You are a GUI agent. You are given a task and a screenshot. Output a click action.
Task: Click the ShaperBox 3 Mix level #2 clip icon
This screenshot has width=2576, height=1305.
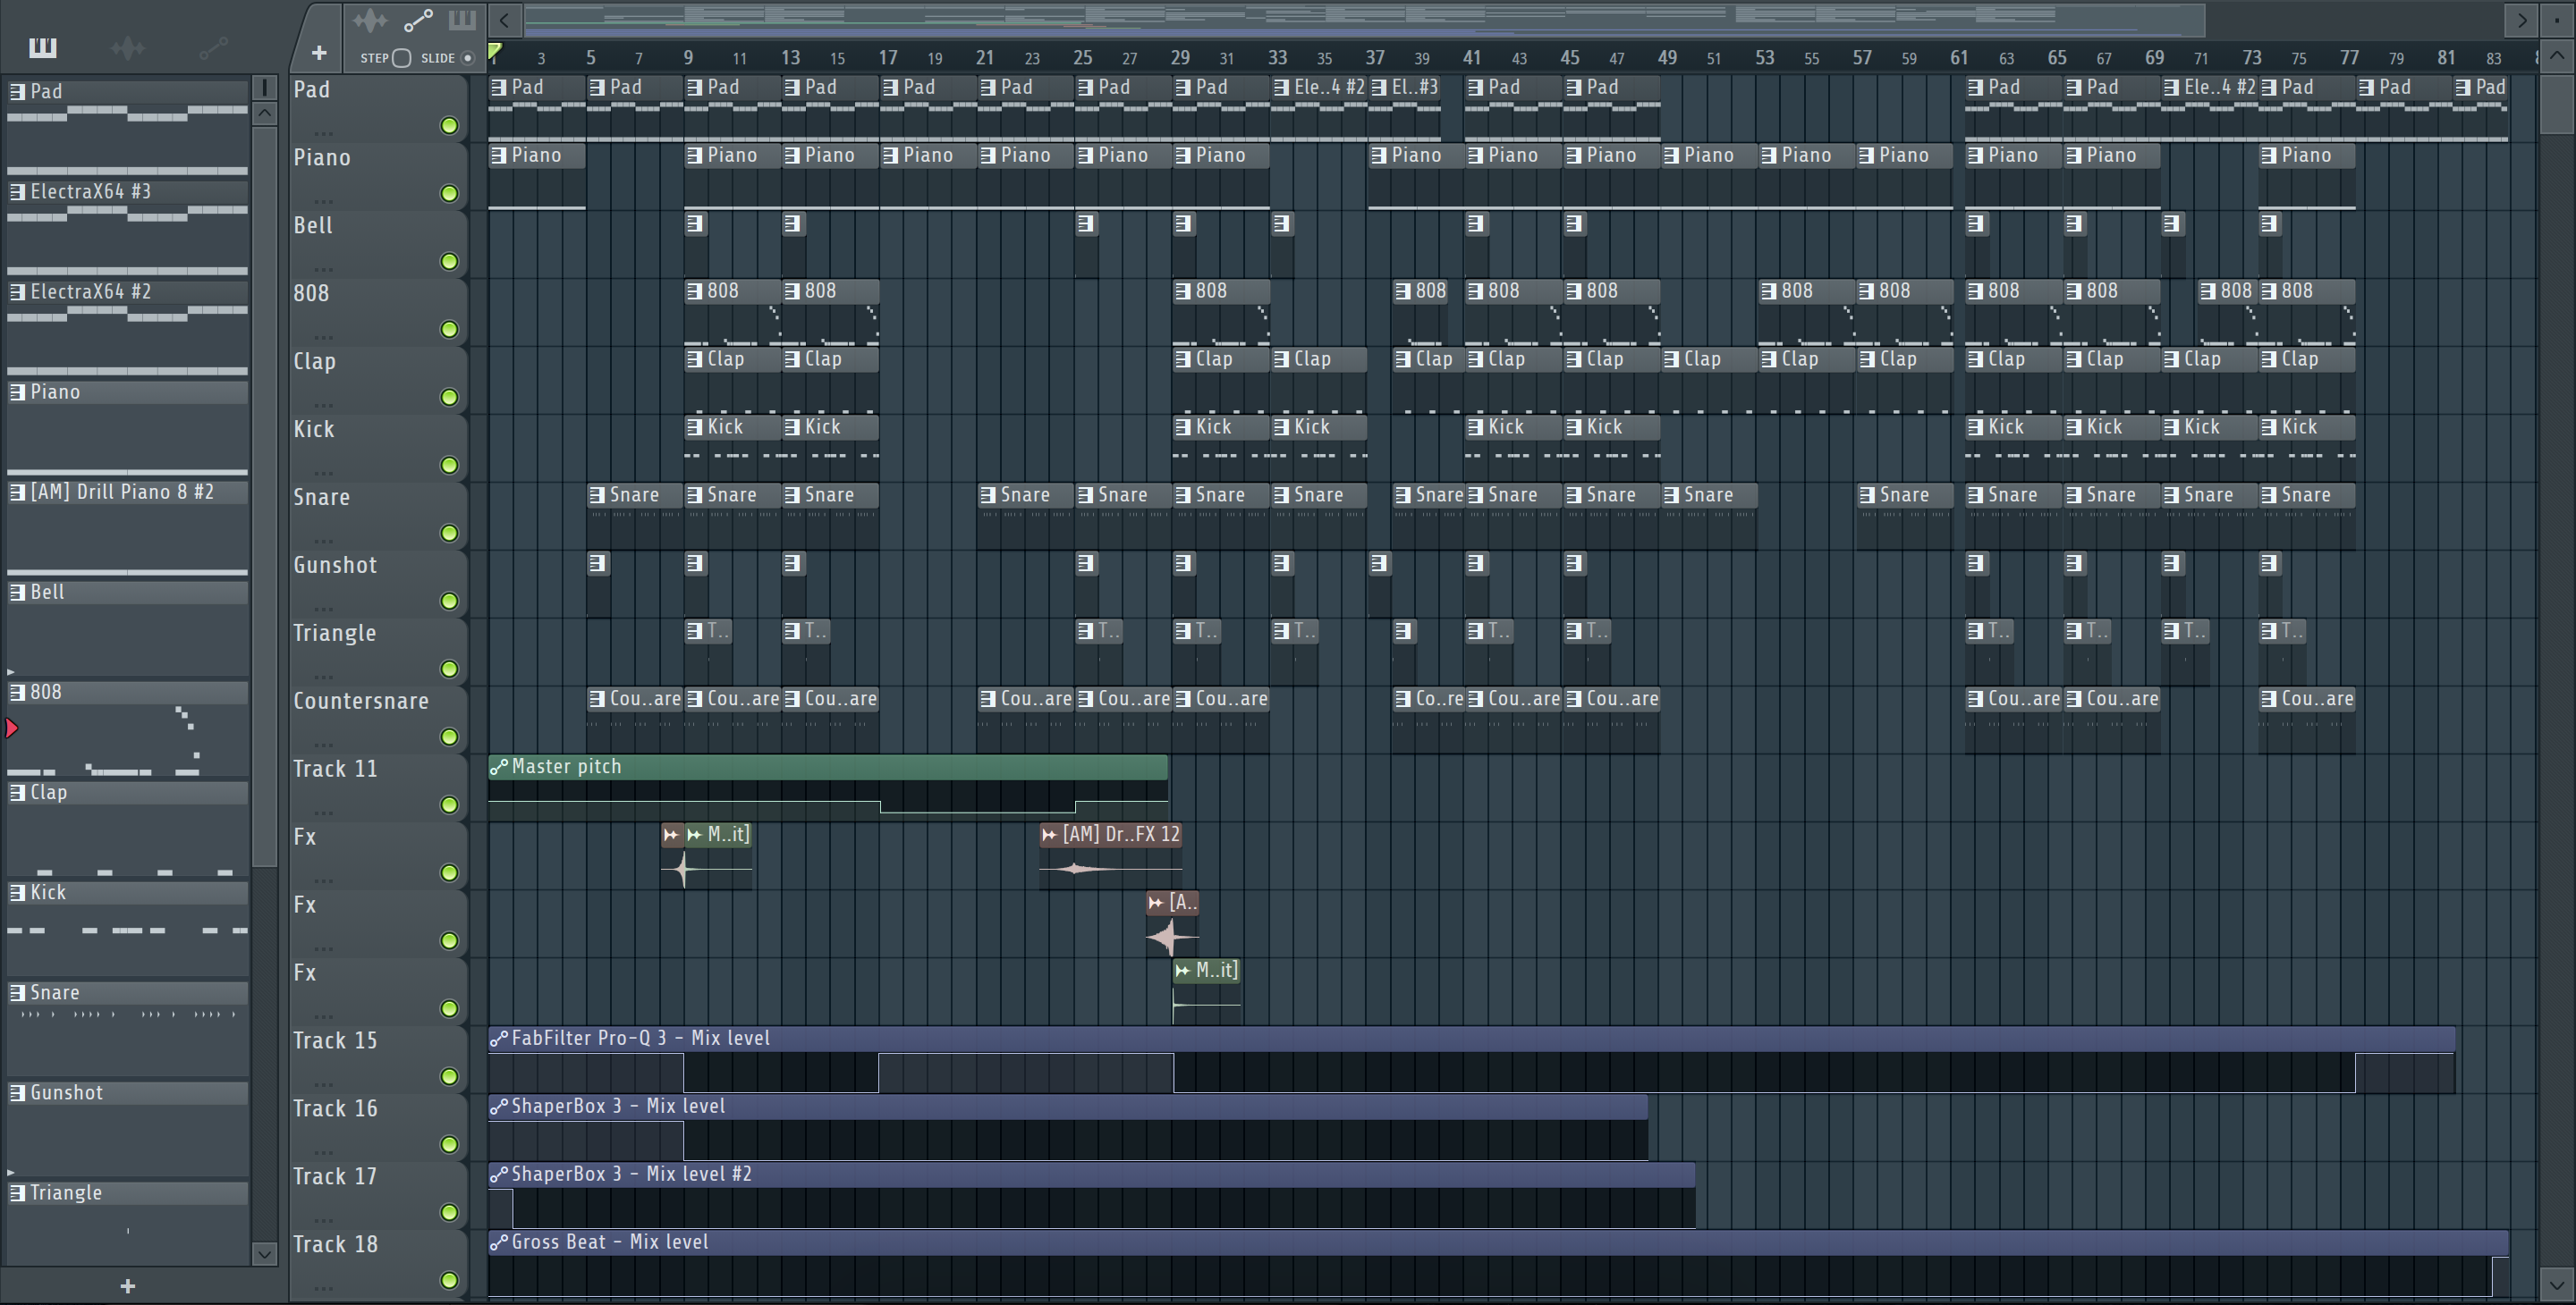[x=498, y=1174]
